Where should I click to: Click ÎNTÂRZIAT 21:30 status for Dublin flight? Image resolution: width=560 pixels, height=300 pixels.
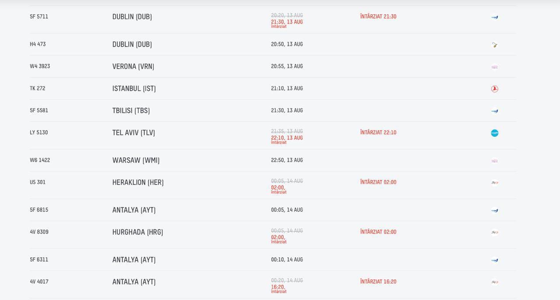[378, 17]
